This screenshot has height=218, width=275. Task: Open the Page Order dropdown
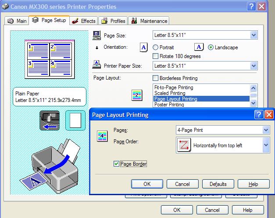click(266, 145)
